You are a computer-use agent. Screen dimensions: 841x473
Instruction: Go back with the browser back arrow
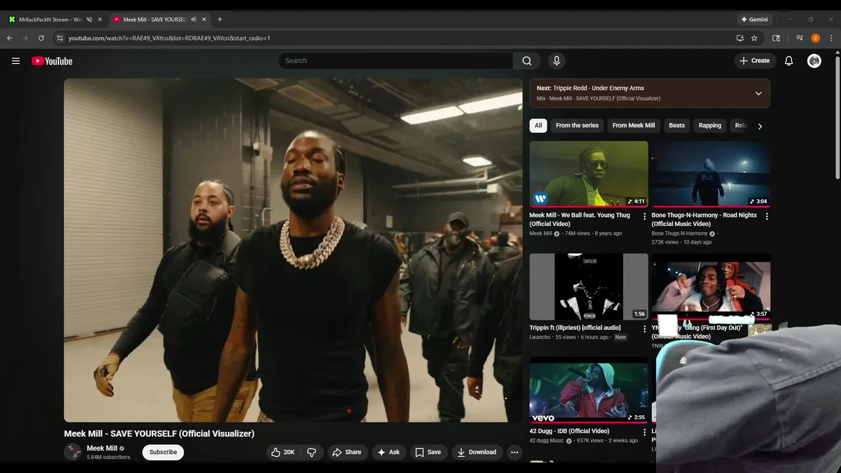point(10,38)
